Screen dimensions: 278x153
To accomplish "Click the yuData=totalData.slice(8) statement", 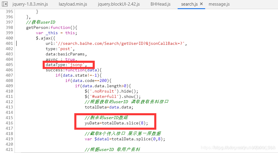I will (x=116, y=123).
